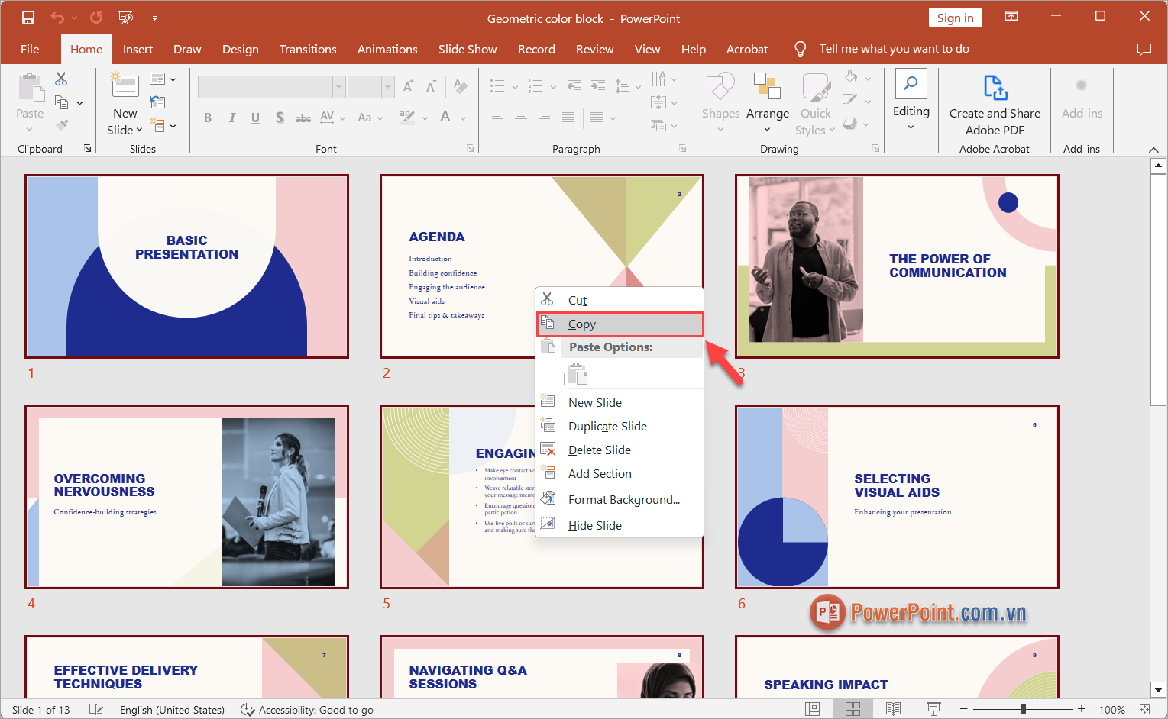Click the Sign in button
The height and width of the screenshot is (719, 1168).
pos(955,18)
